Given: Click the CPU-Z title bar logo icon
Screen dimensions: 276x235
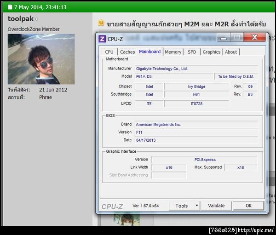Looking at the screenshot, I should click(x=102, y=39).
